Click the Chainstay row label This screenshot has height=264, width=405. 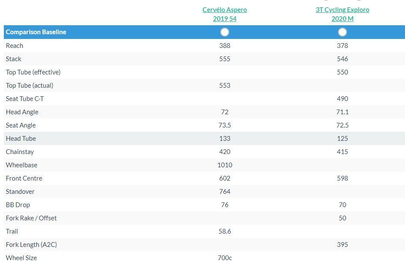[x=20, y=152]
